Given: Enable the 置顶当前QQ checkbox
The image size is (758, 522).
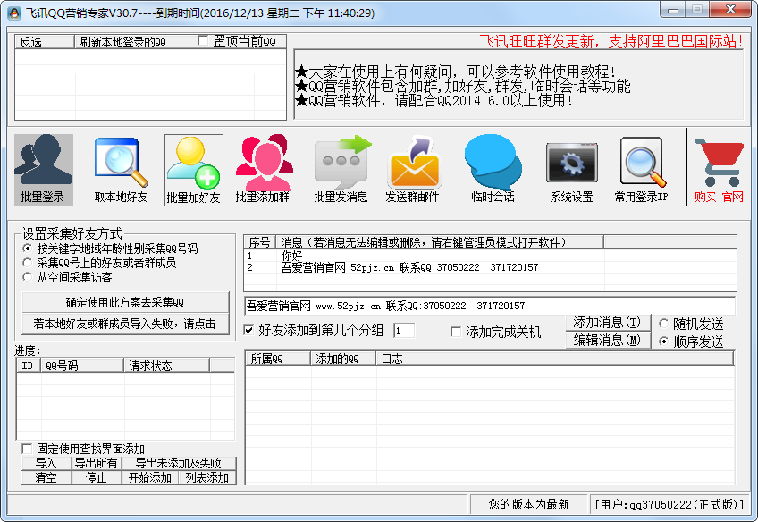Looking at the screenshot, I should point(203,41).
